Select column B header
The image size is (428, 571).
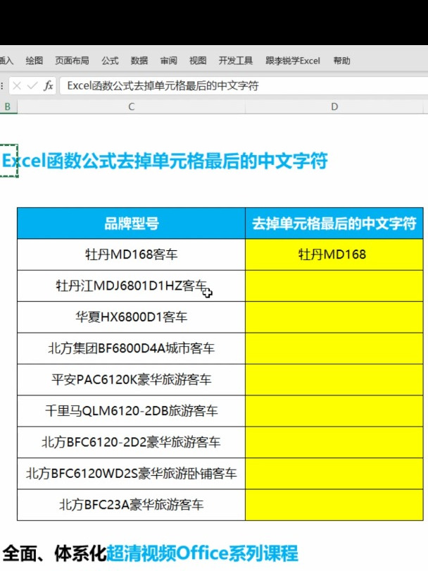8,106
